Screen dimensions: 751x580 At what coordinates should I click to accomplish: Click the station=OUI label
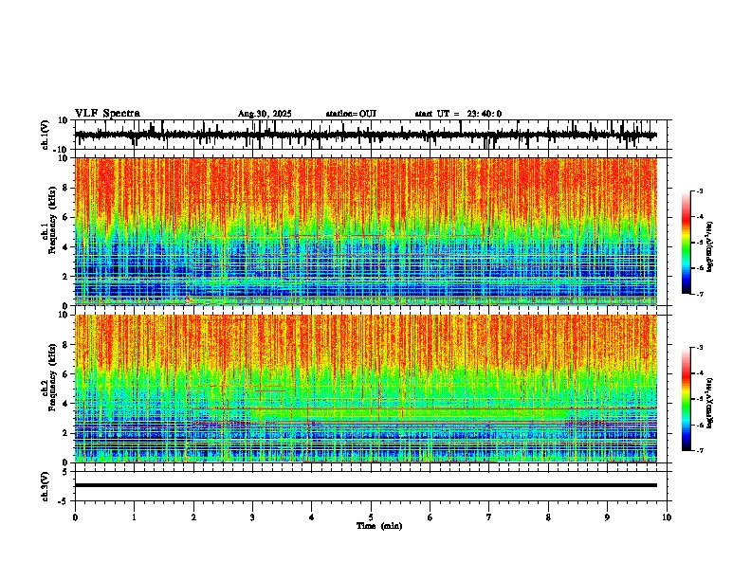[x=351, y=114]
